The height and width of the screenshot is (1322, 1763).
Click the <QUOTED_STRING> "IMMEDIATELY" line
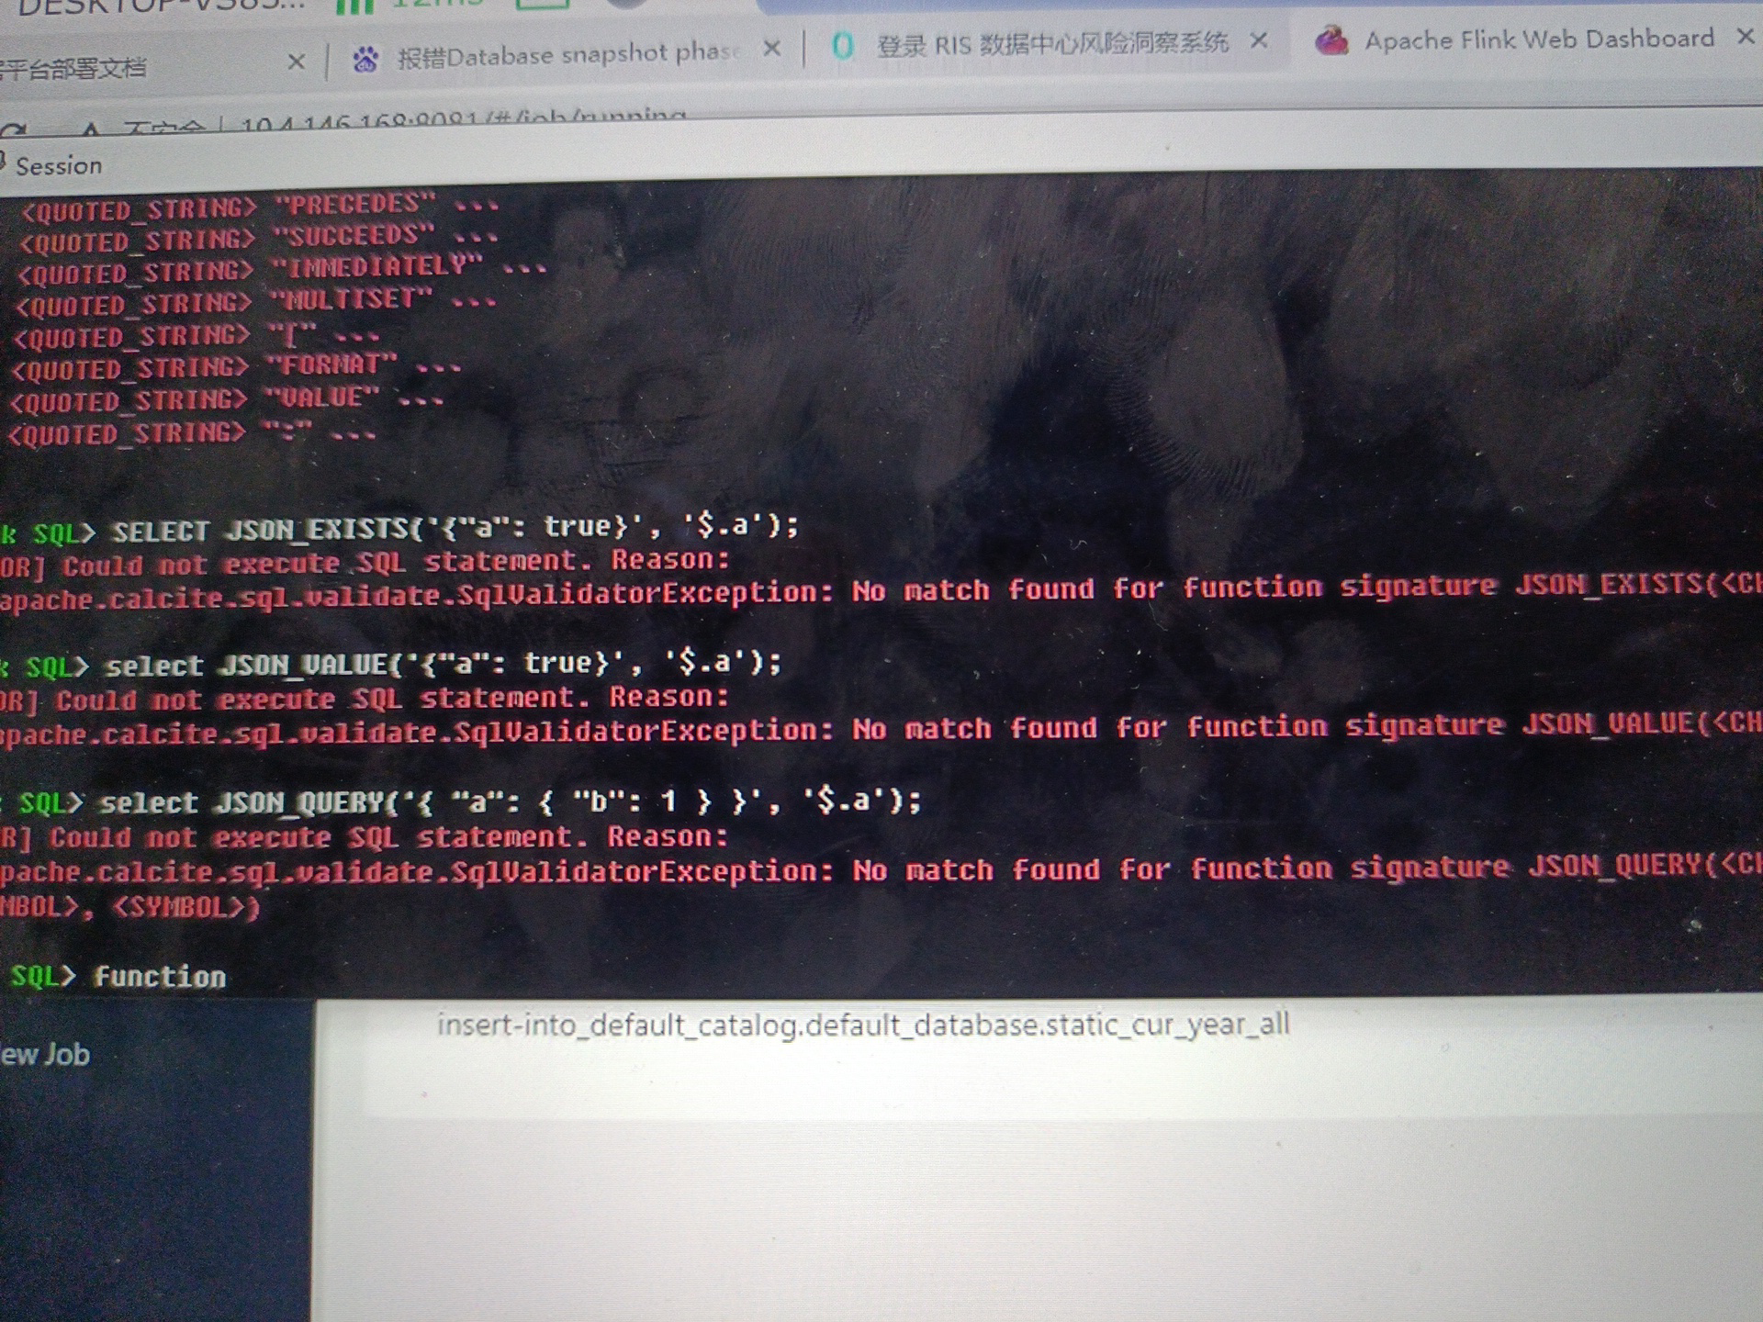(x=282, y=270)
